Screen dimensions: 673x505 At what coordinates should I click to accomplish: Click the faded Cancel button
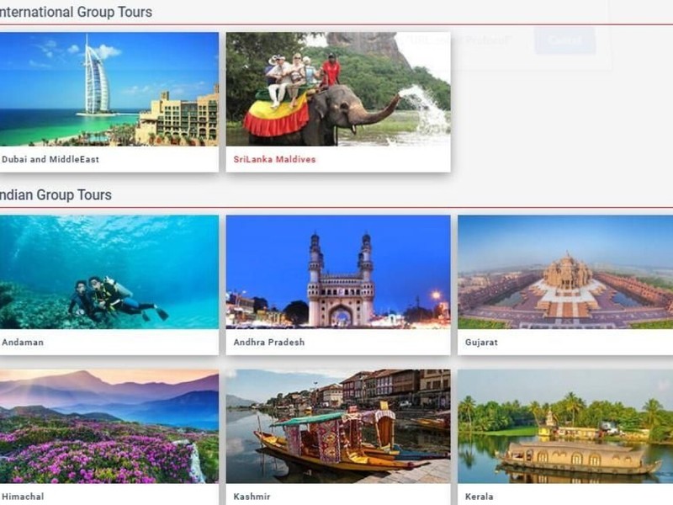point(564,40)
